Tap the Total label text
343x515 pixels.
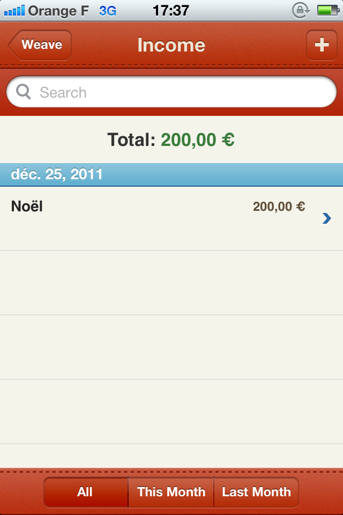[131, 140]
